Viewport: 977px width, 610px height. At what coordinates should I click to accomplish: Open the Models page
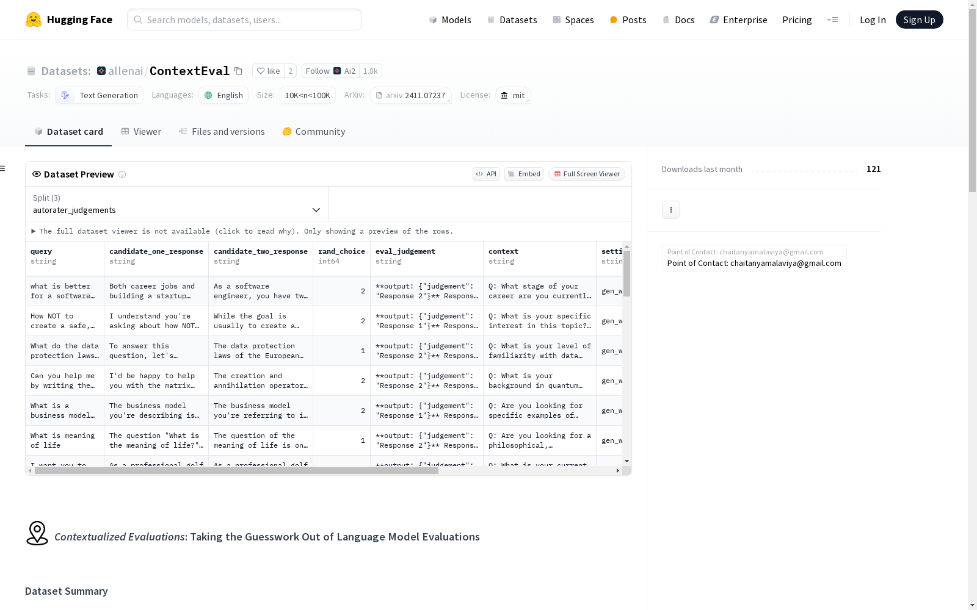(450, 20)
